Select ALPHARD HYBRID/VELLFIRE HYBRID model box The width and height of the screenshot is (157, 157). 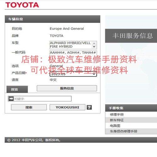pyautogui.click(x=73, y=45)
